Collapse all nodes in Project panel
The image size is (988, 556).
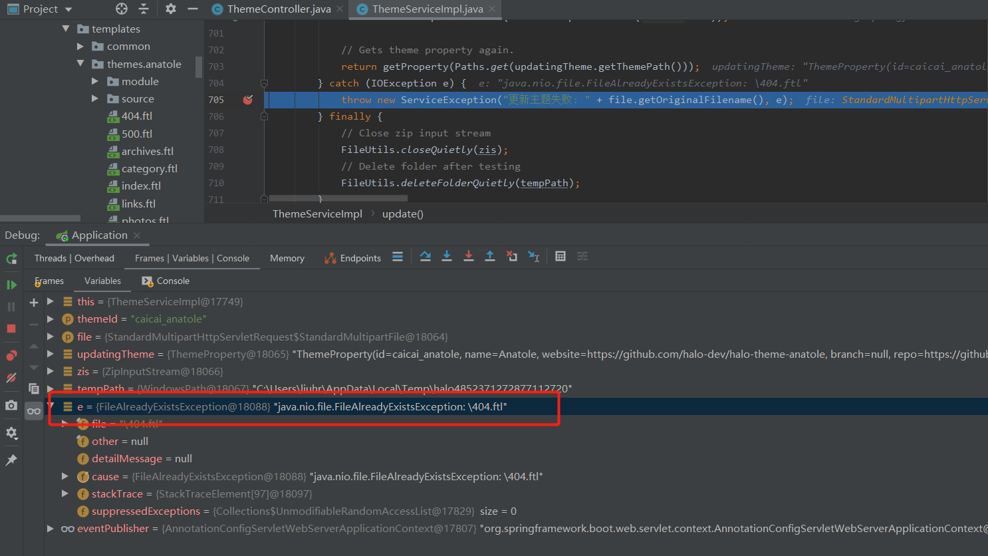(144, 9)
